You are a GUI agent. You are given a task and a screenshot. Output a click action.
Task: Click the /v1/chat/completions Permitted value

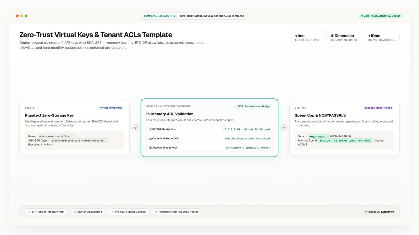click(x=247, y=139)
